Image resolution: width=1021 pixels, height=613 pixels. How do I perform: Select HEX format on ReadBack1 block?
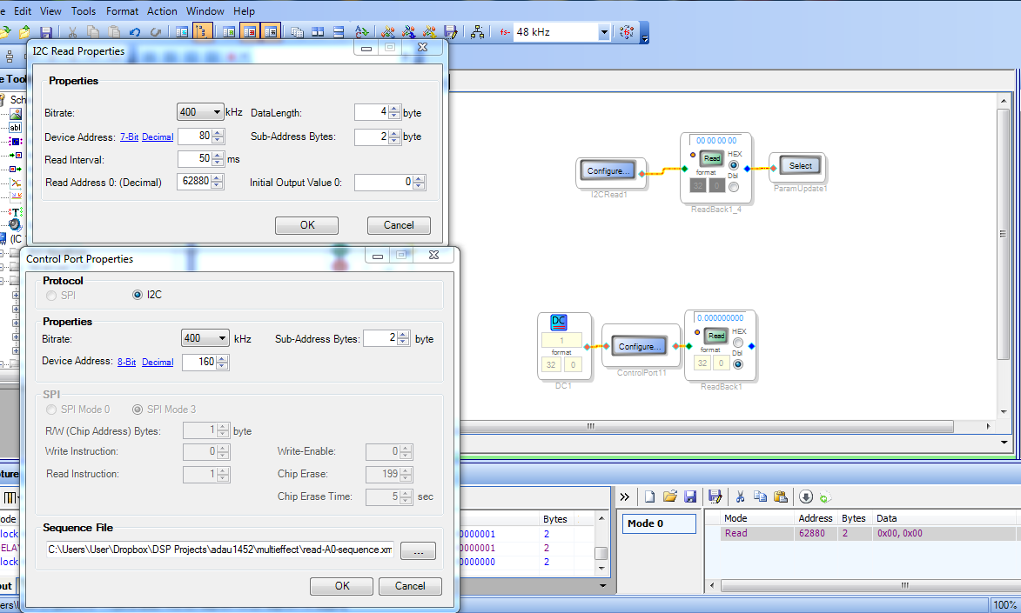tap(738, 343)
